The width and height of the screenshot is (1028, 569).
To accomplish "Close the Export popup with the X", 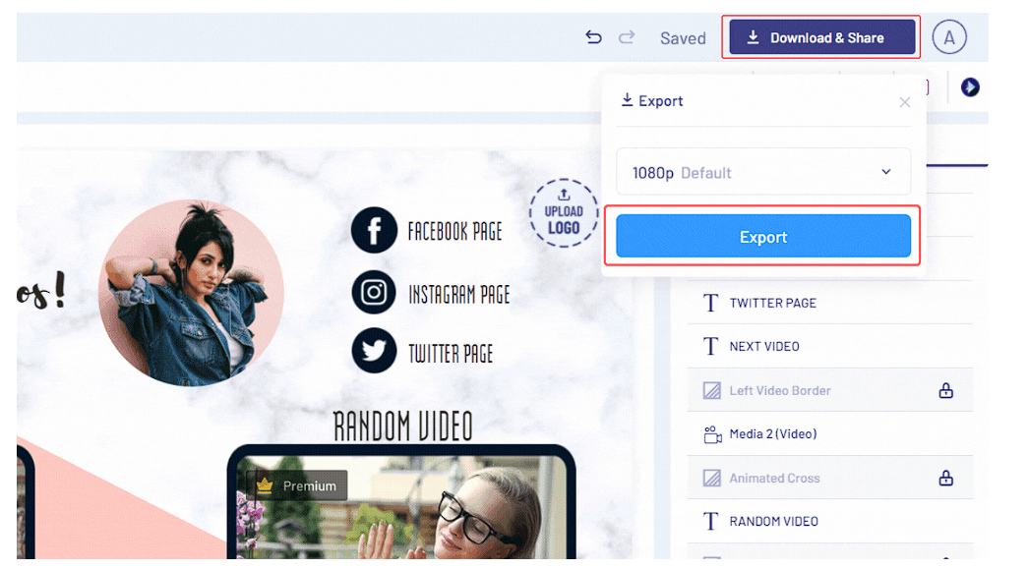I will (x=904, y=101).
